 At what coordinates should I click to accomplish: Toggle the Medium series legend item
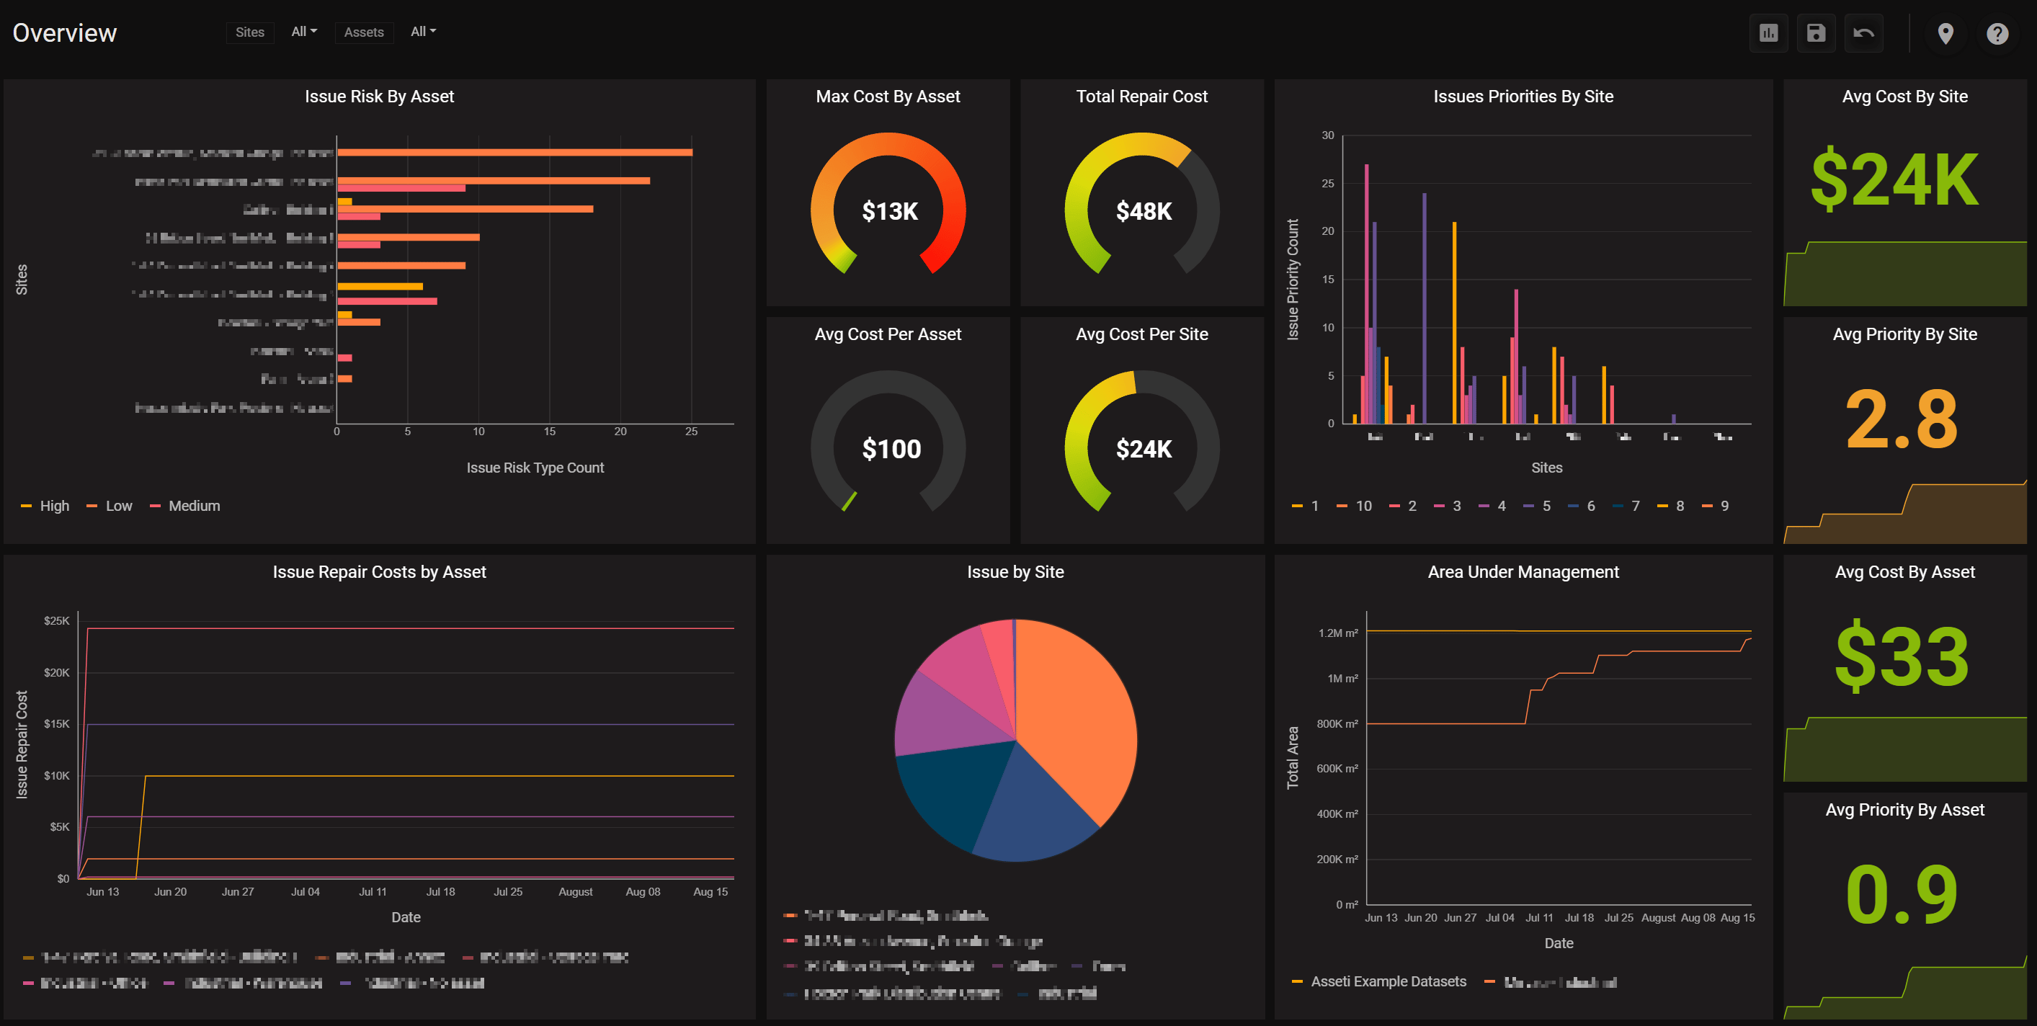[x=194, y=506]
